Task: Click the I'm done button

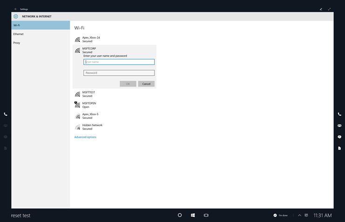Action: pos(281,215)
